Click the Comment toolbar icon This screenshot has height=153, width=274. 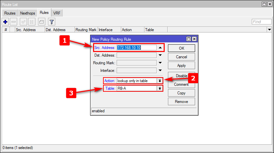click(x=41, y=22)
